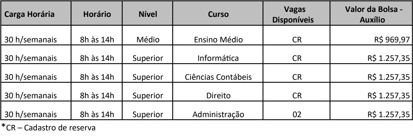Click the Ensino Médio course cell

[x=218, y=40]
